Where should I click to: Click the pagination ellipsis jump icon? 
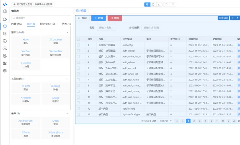(x=217, y=121)
